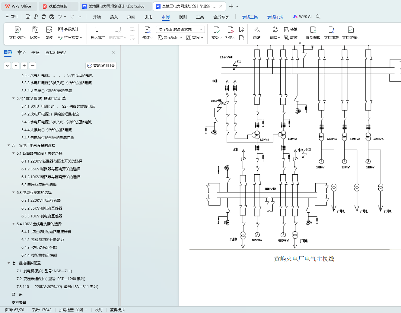Switch to 书签 tab in navigation pane
The width and height of the screenshot is (401, 313).
[x=36, y=52]
